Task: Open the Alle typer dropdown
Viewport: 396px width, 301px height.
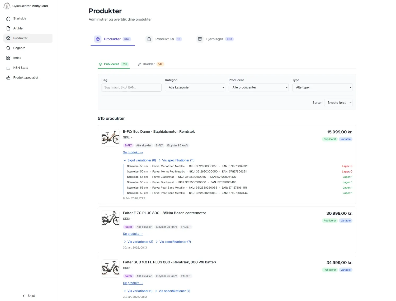Action: (322, 87)
